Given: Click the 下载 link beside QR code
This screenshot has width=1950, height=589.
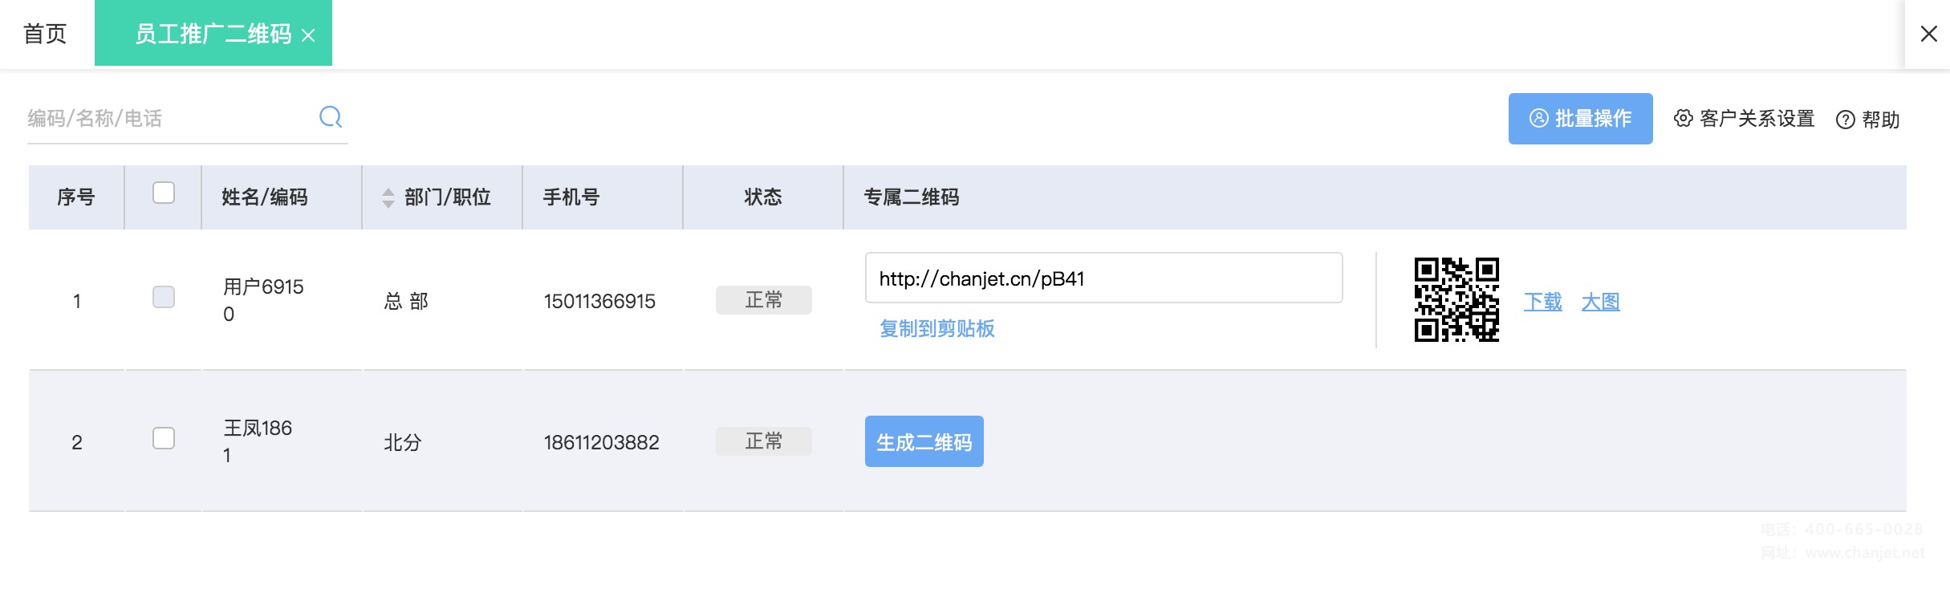Looking at the screenshot, I should click(x=1543, y=302).
